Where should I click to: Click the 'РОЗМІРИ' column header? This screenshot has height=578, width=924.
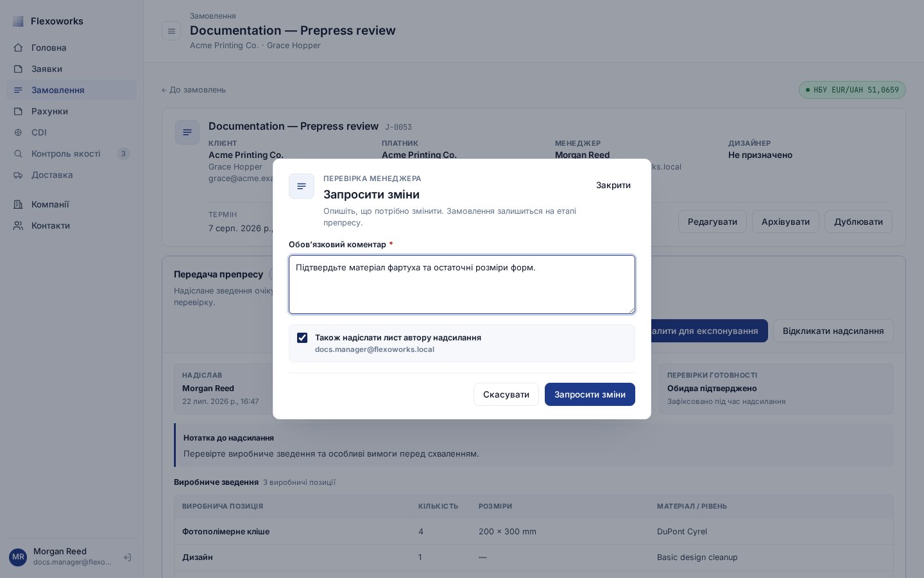point(495,506)
